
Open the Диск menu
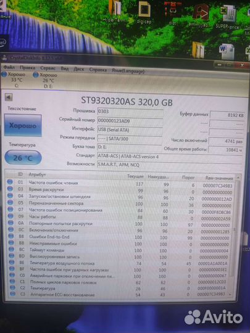(x=78, y=69)
